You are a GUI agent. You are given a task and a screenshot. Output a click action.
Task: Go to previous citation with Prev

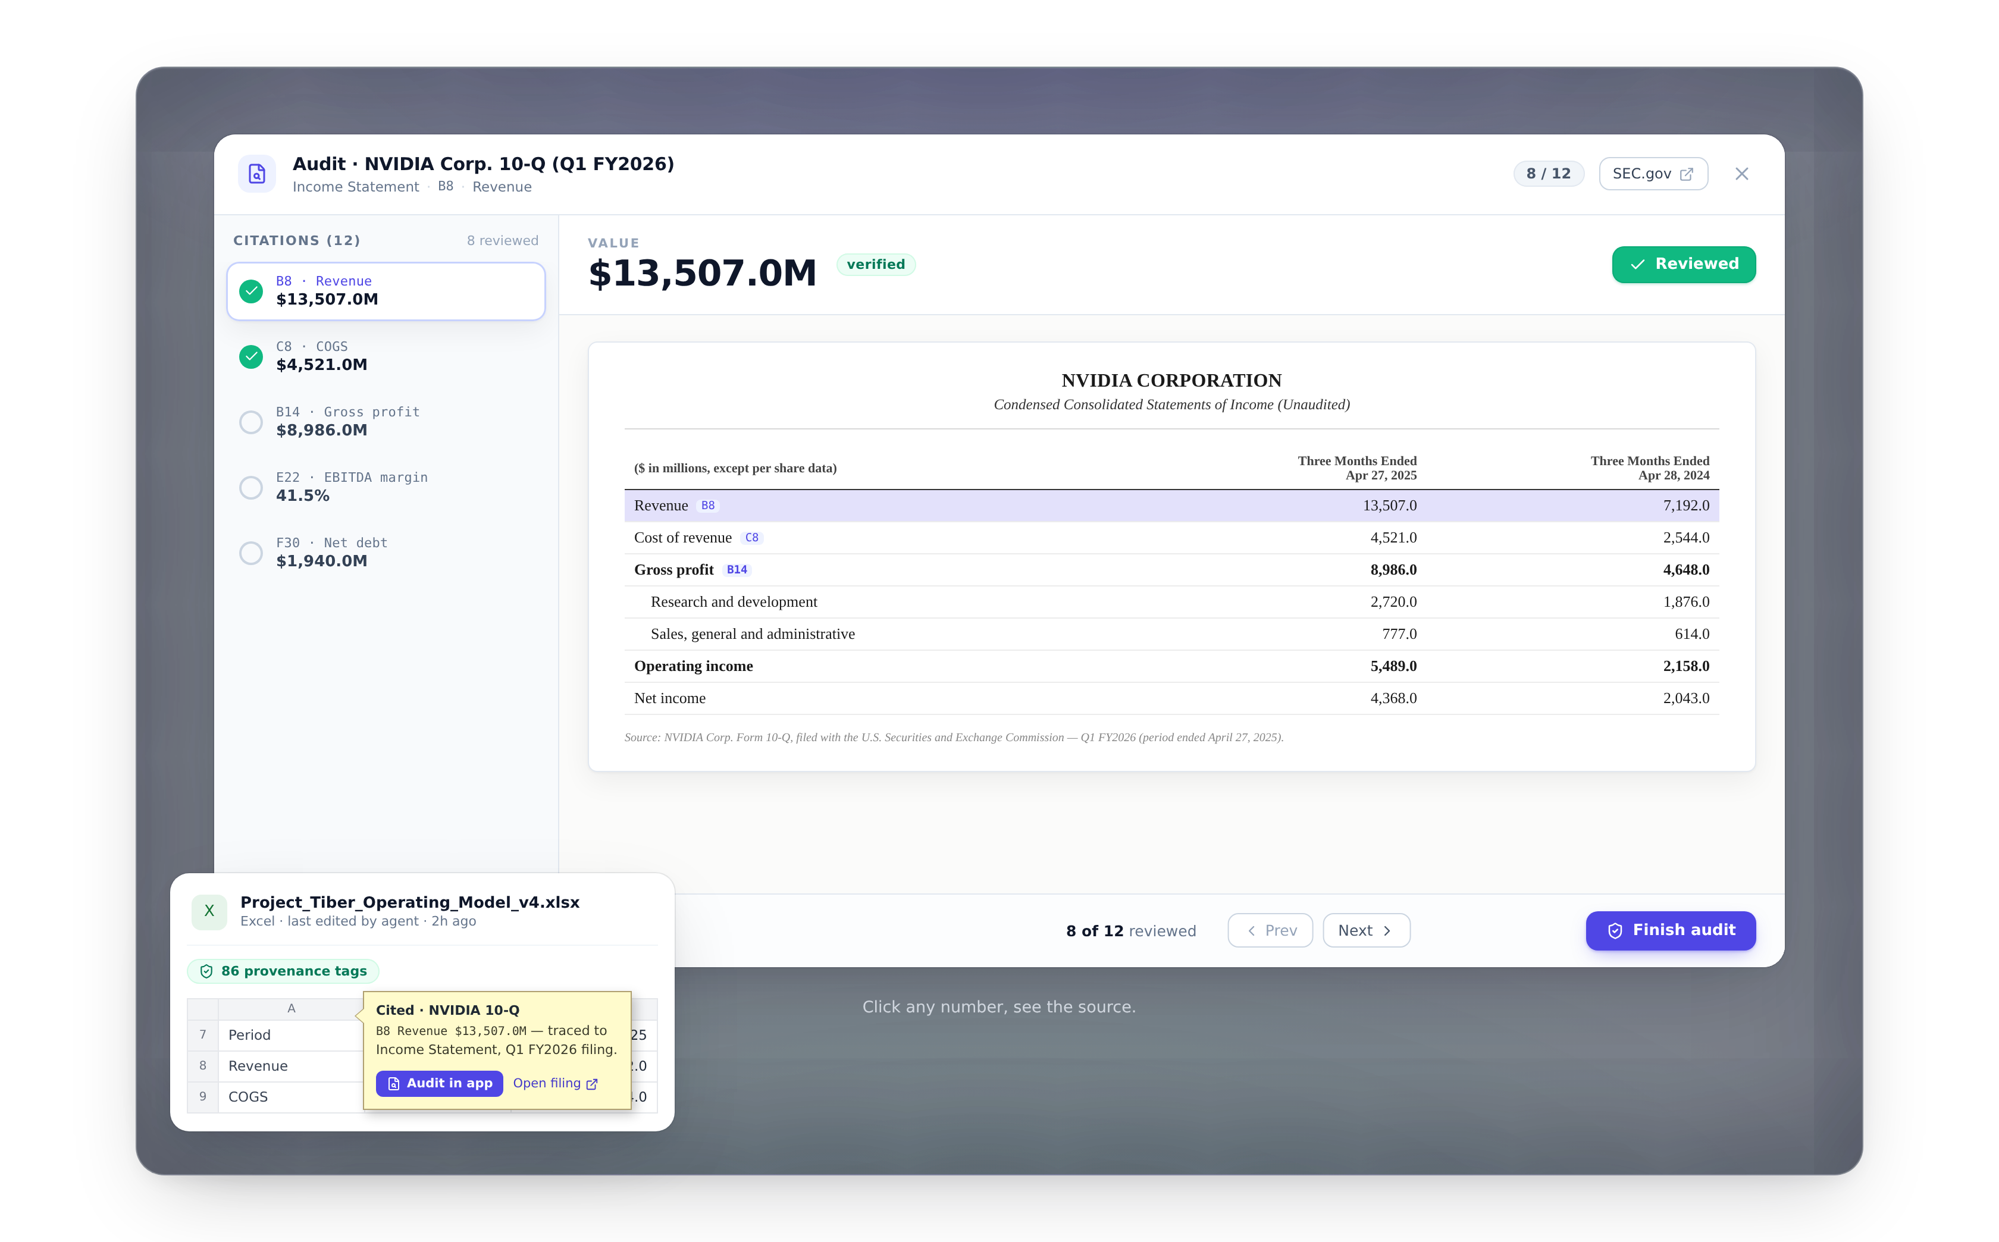(1270, 930)
